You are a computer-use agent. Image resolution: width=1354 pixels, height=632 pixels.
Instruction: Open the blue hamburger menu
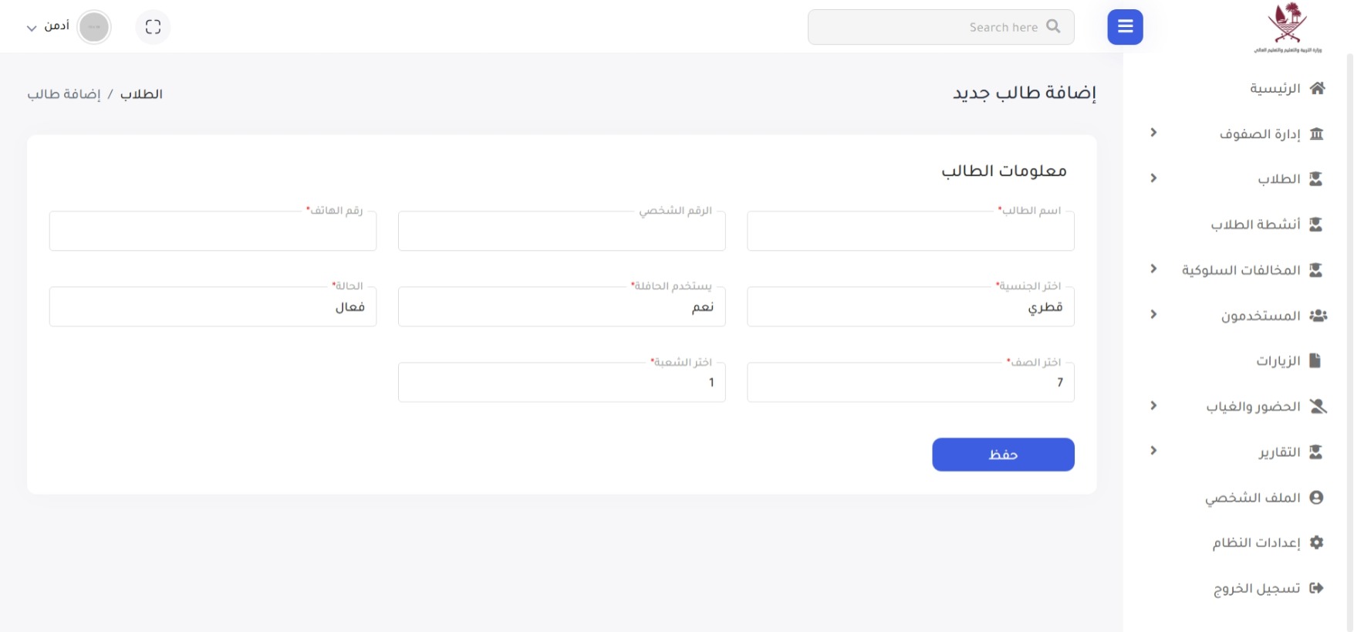[x=1125, y=26]
